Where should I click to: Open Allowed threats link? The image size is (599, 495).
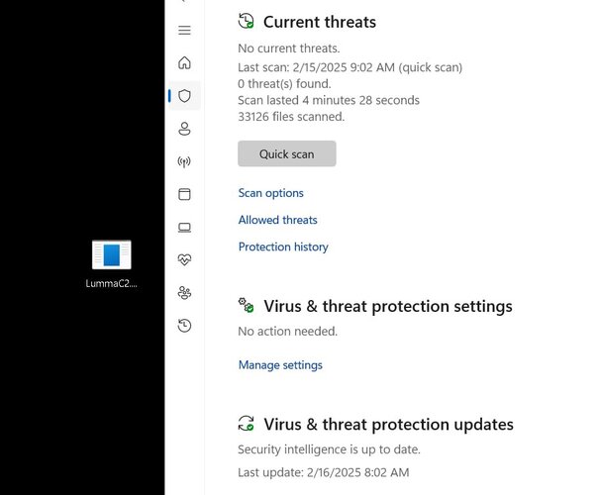click(x=278, y=220)
